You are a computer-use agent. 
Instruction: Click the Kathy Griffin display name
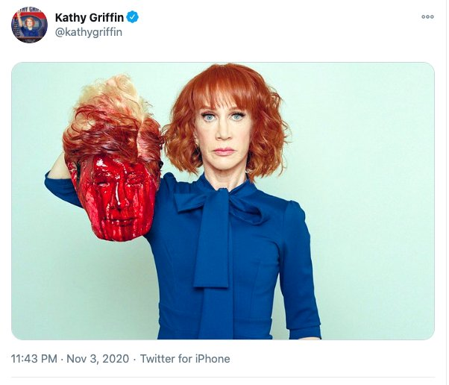coord(90,17)
